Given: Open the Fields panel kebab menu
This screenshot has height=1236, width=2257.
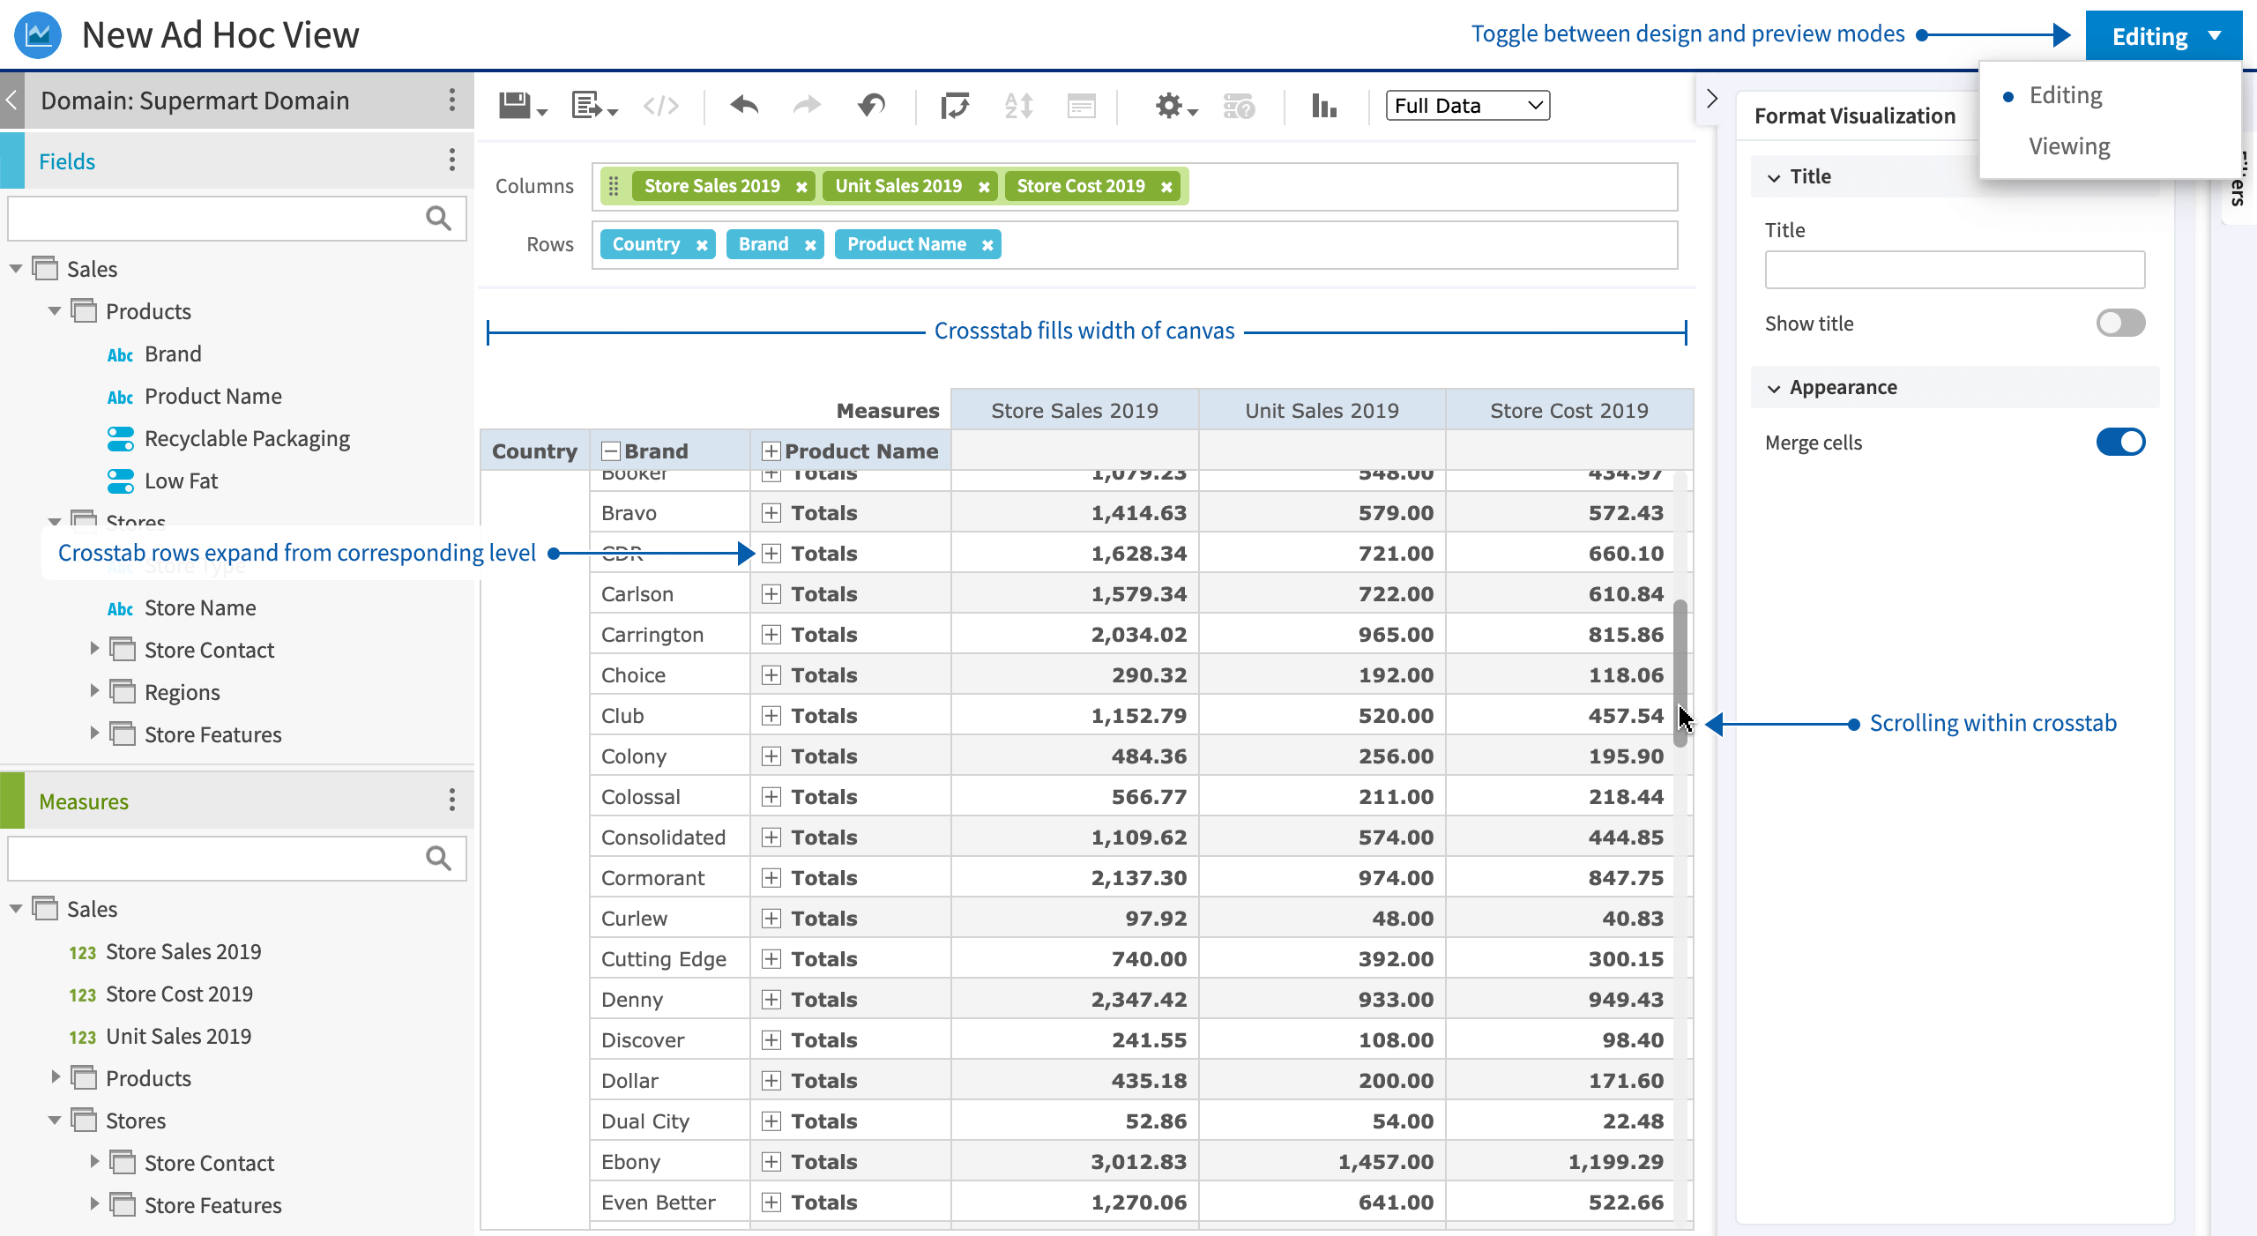Looking at the screenshot, I should 451,160.
